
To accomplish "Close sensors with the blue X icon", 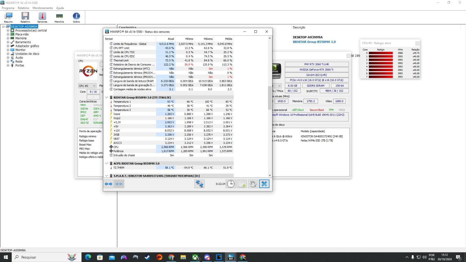I will (264, 184).
